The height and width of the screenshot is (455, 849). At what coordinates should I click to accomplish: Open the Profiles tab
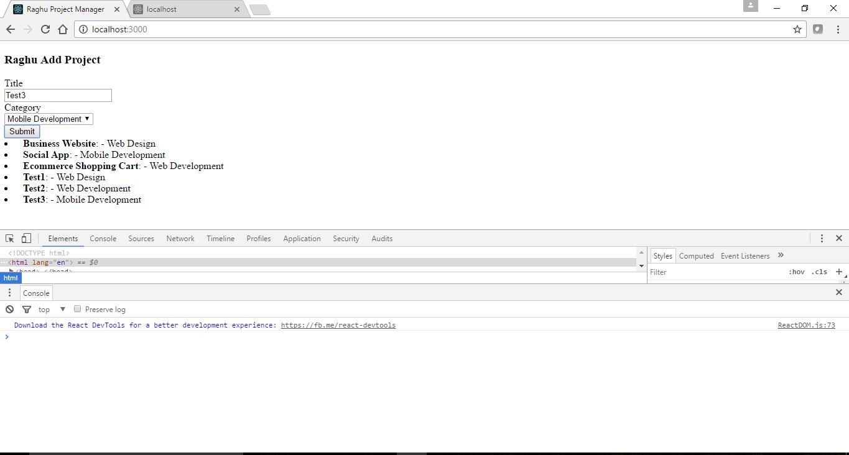pyautogui.click(x=259, y=238)
